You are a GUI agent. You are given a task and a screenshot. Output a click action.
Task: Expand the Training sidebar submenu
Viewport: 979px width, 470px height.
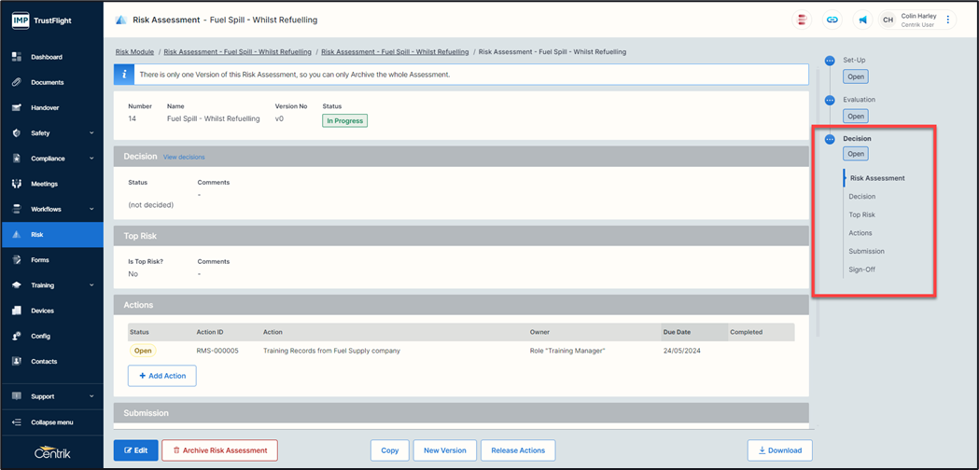pyautogui.click(x=91, y=285)
